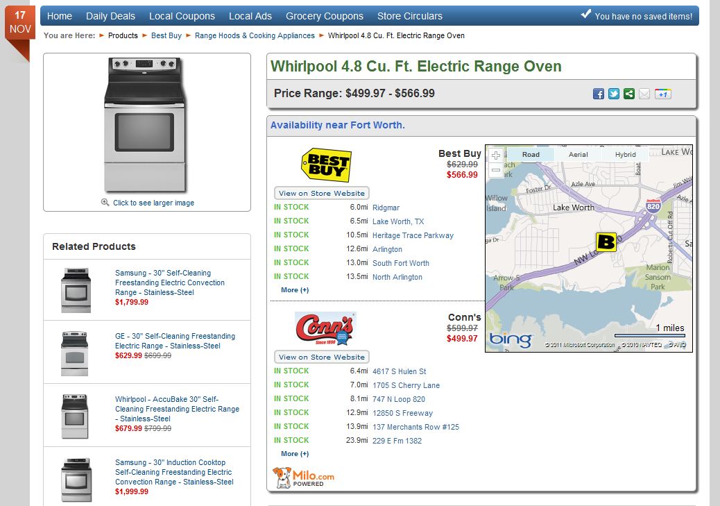The width and height of the screenshot is (720, 506).
Task: Share product on Twitter
Action: coord(614,94)
